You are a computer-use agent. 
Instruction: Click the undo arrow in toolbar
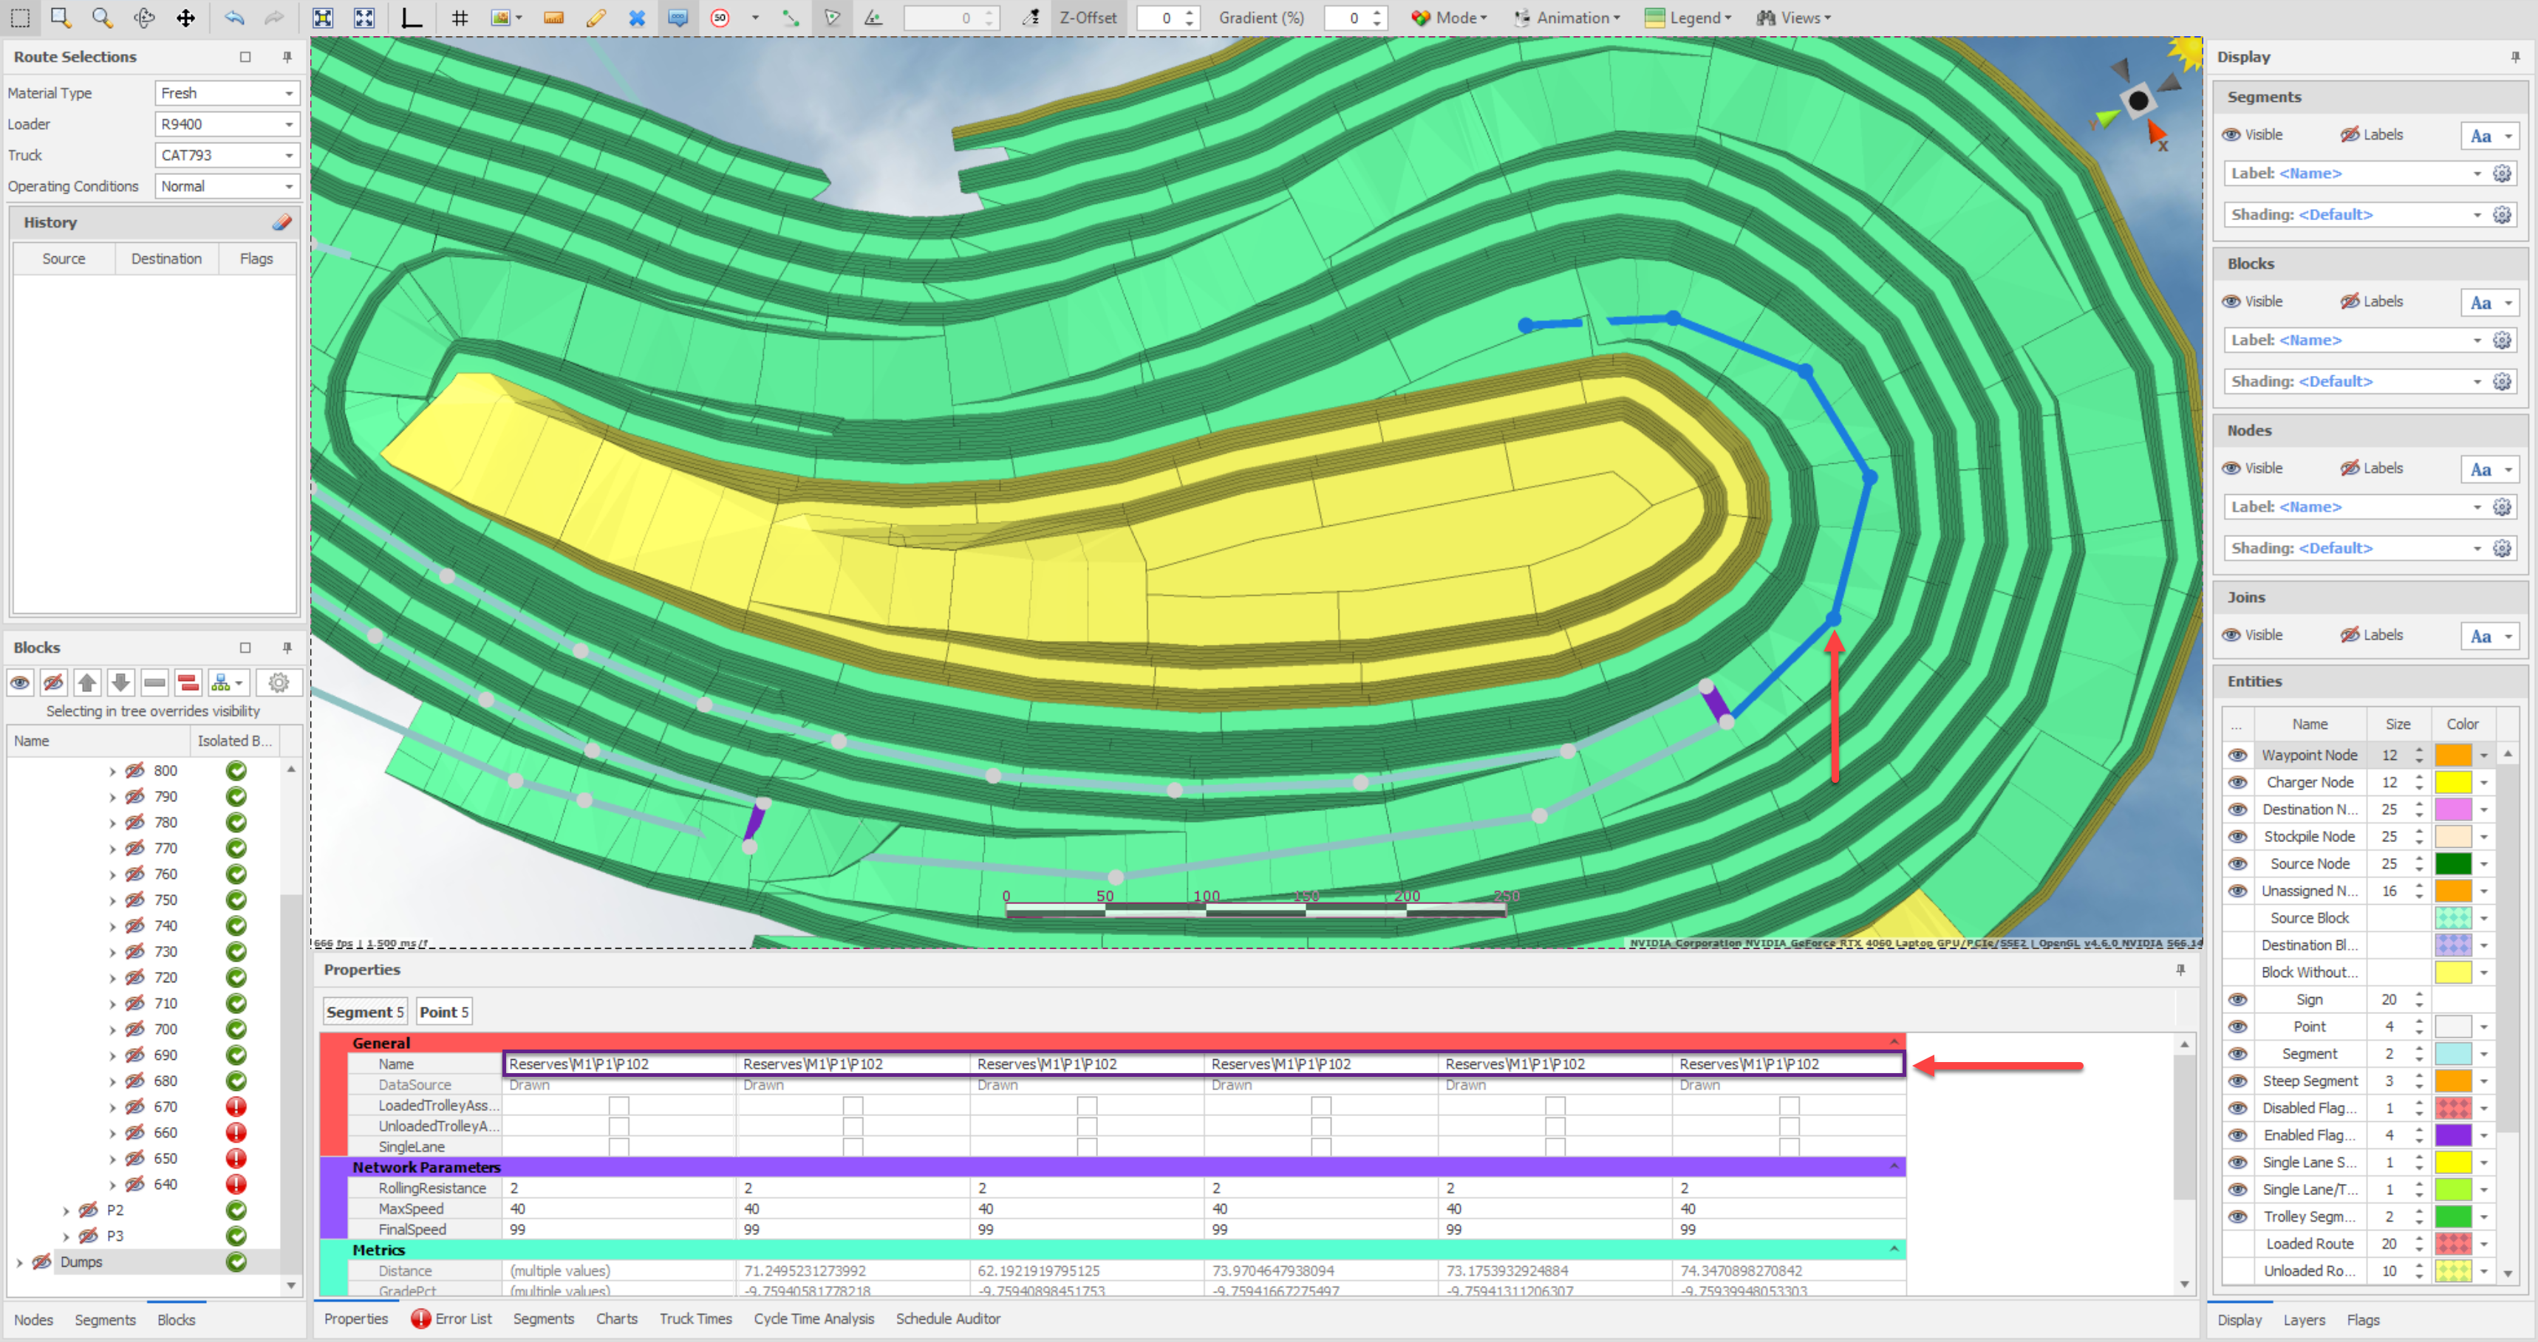pyautogui.click(x=233, y=18)
